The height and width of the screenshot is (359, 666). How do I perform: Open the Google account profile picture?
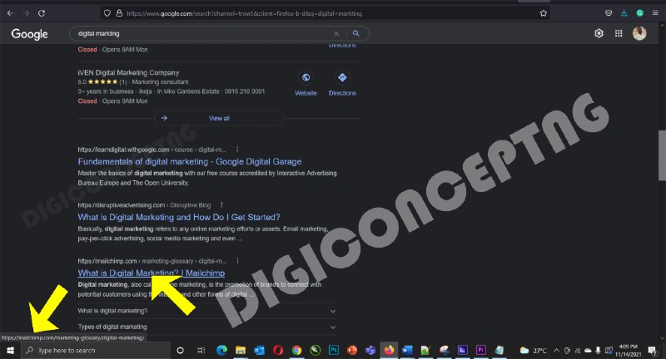[639, 33]
